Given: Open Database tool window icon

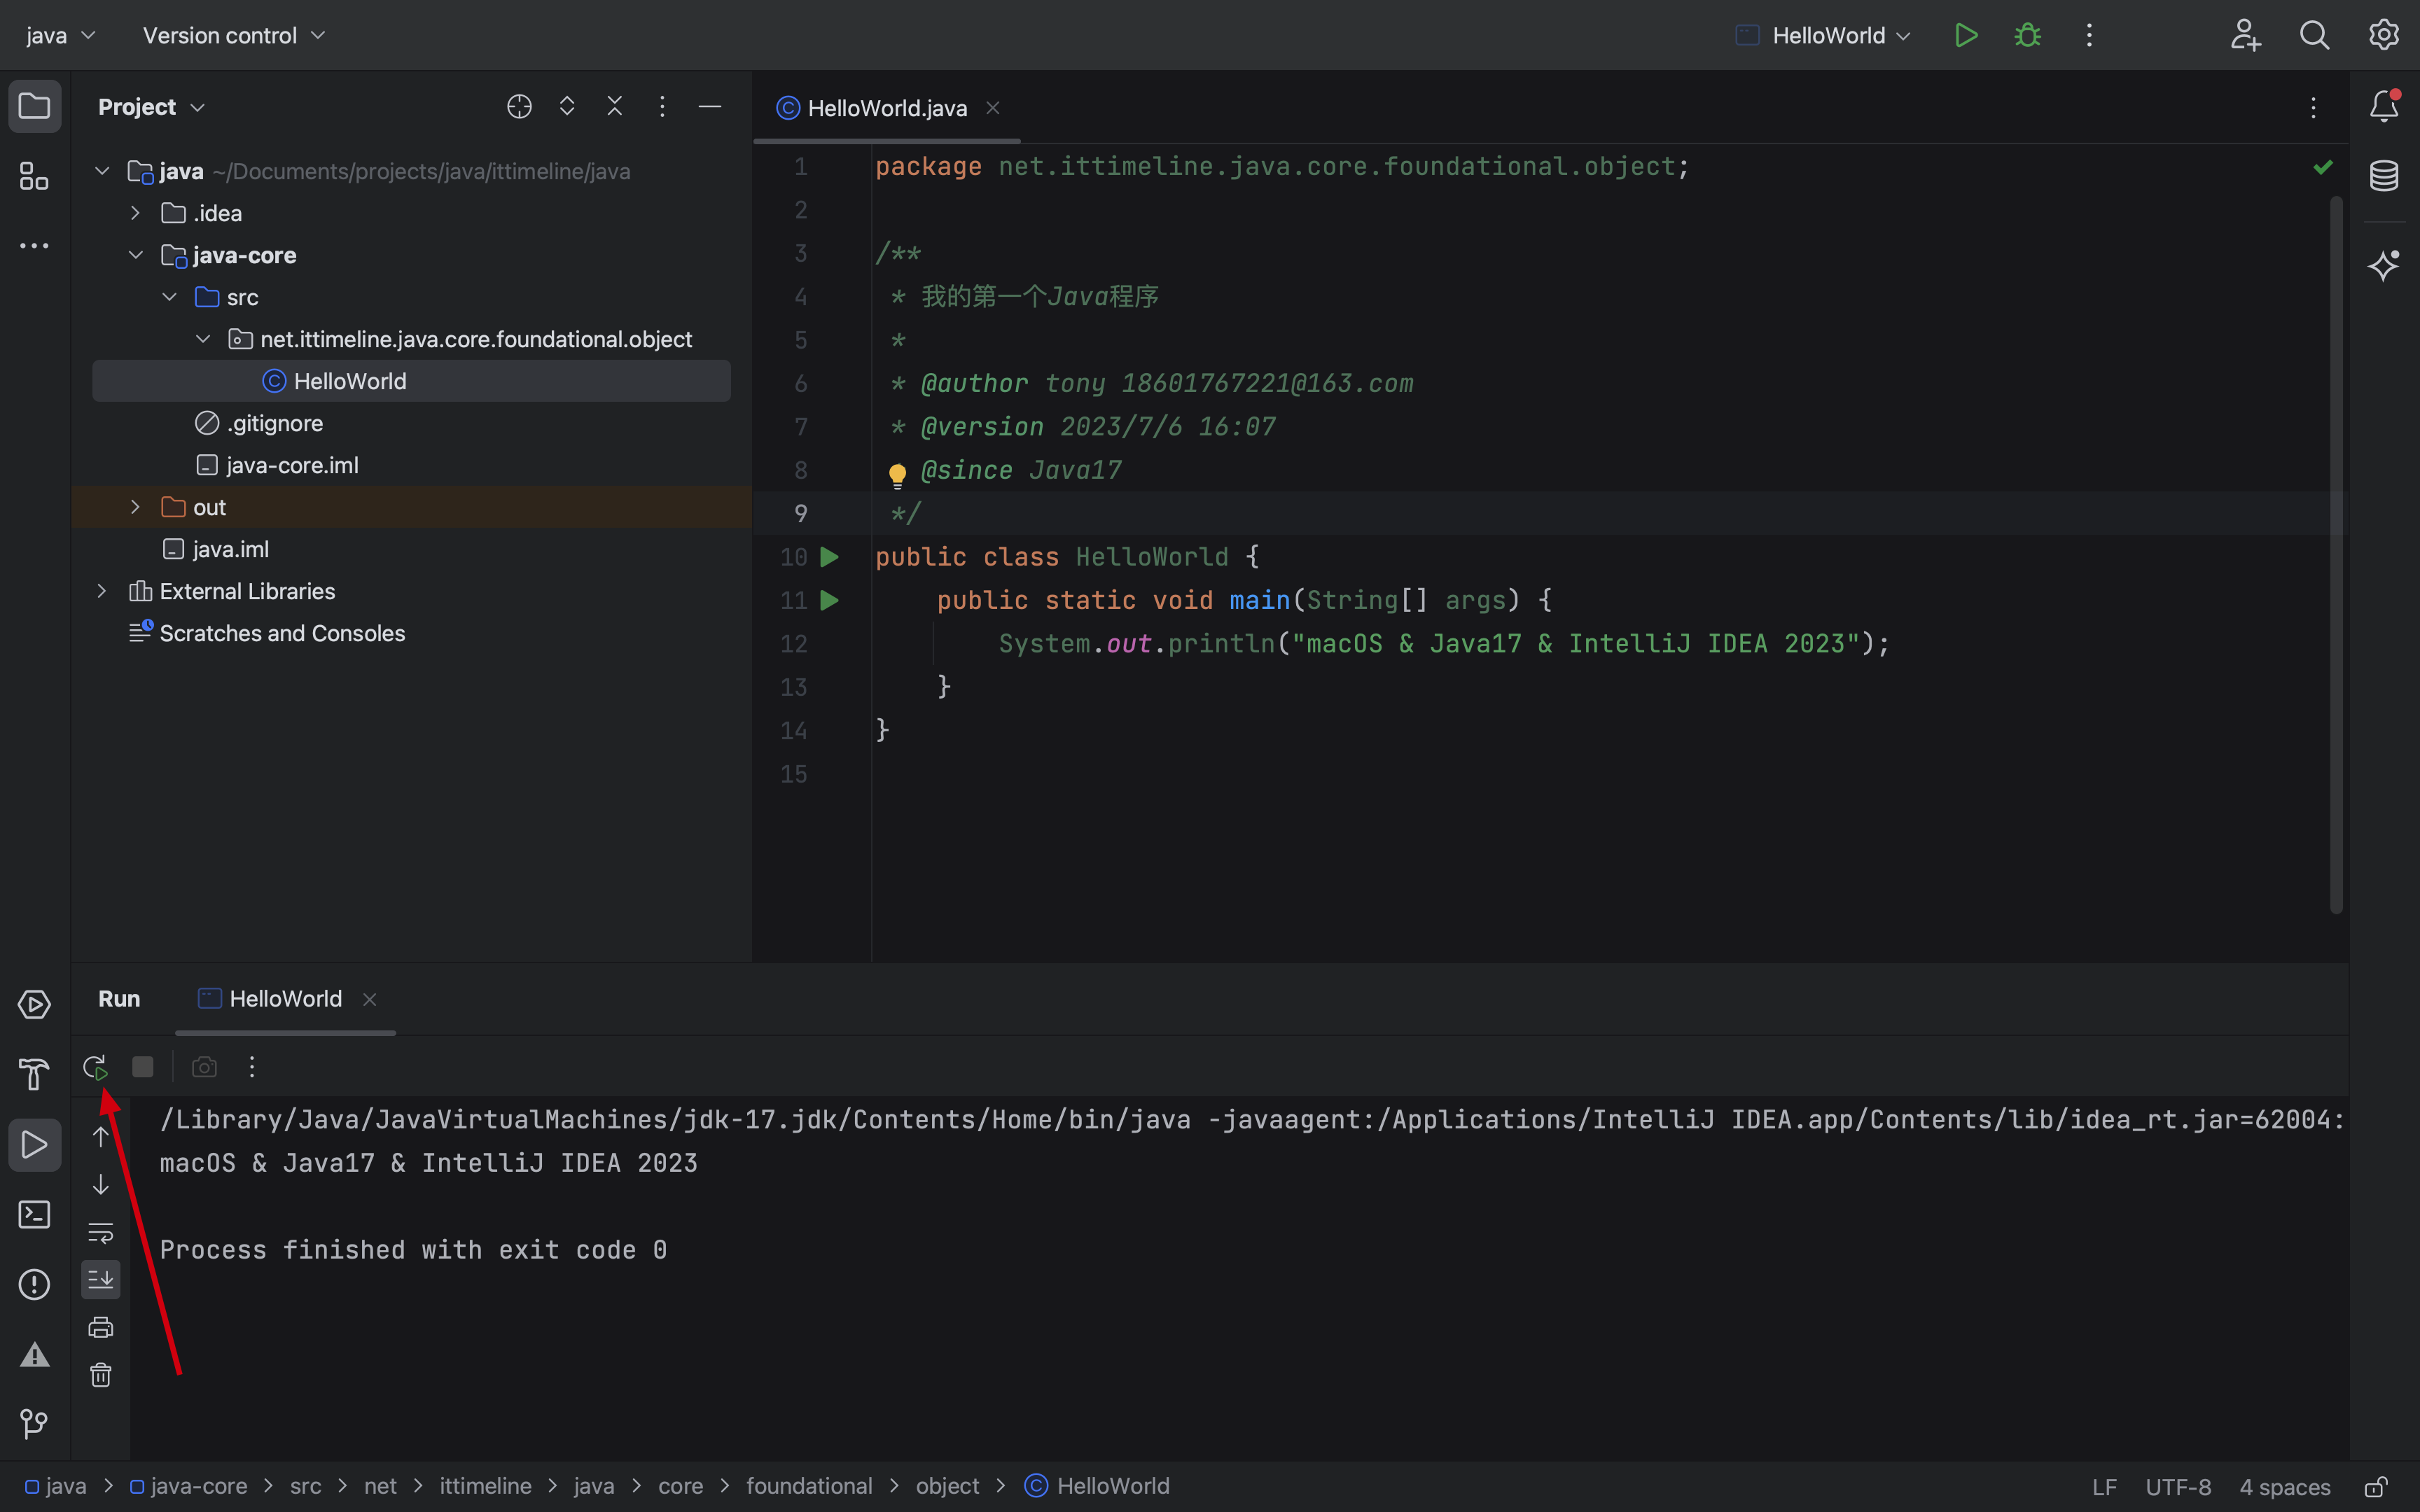Looking at the screenshot, I should [2384, 176].
